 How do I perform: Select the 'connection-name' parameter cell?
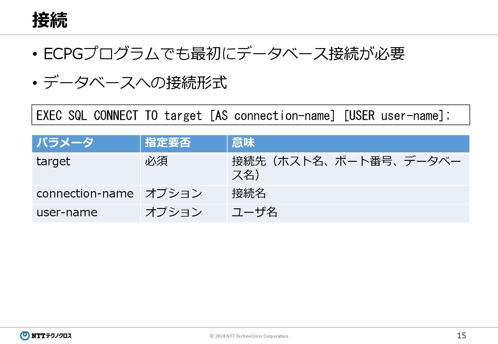[86, 195]
